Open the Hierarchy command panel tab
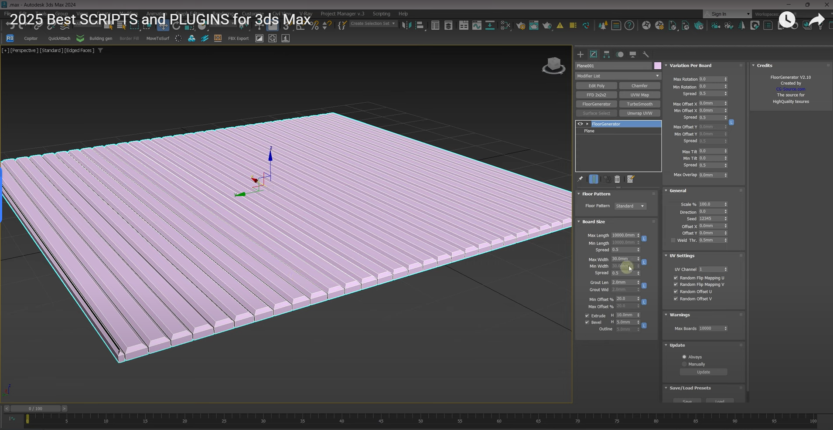 click(607, 54)
